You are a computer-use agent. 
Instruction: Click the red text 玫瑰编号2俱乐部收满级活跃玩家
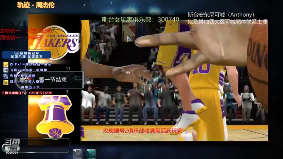(x=143, y=131)
